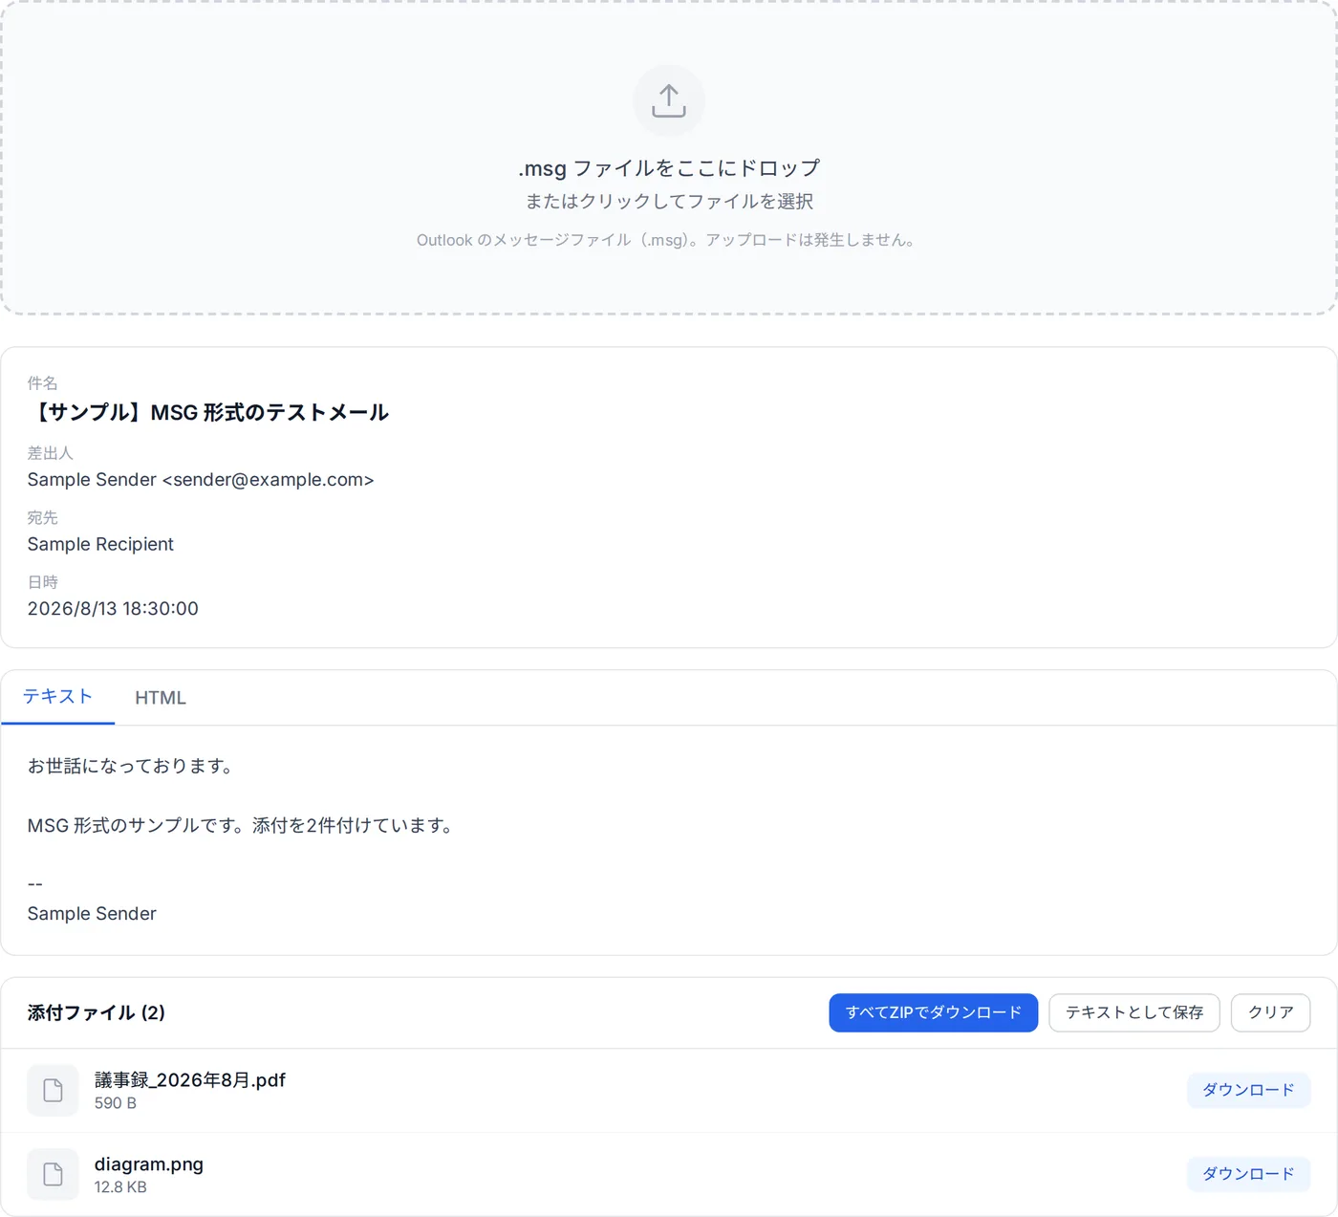The image size is (1338, 1217).
Task: Click the クリア button
Action: click(1271, 1012)
